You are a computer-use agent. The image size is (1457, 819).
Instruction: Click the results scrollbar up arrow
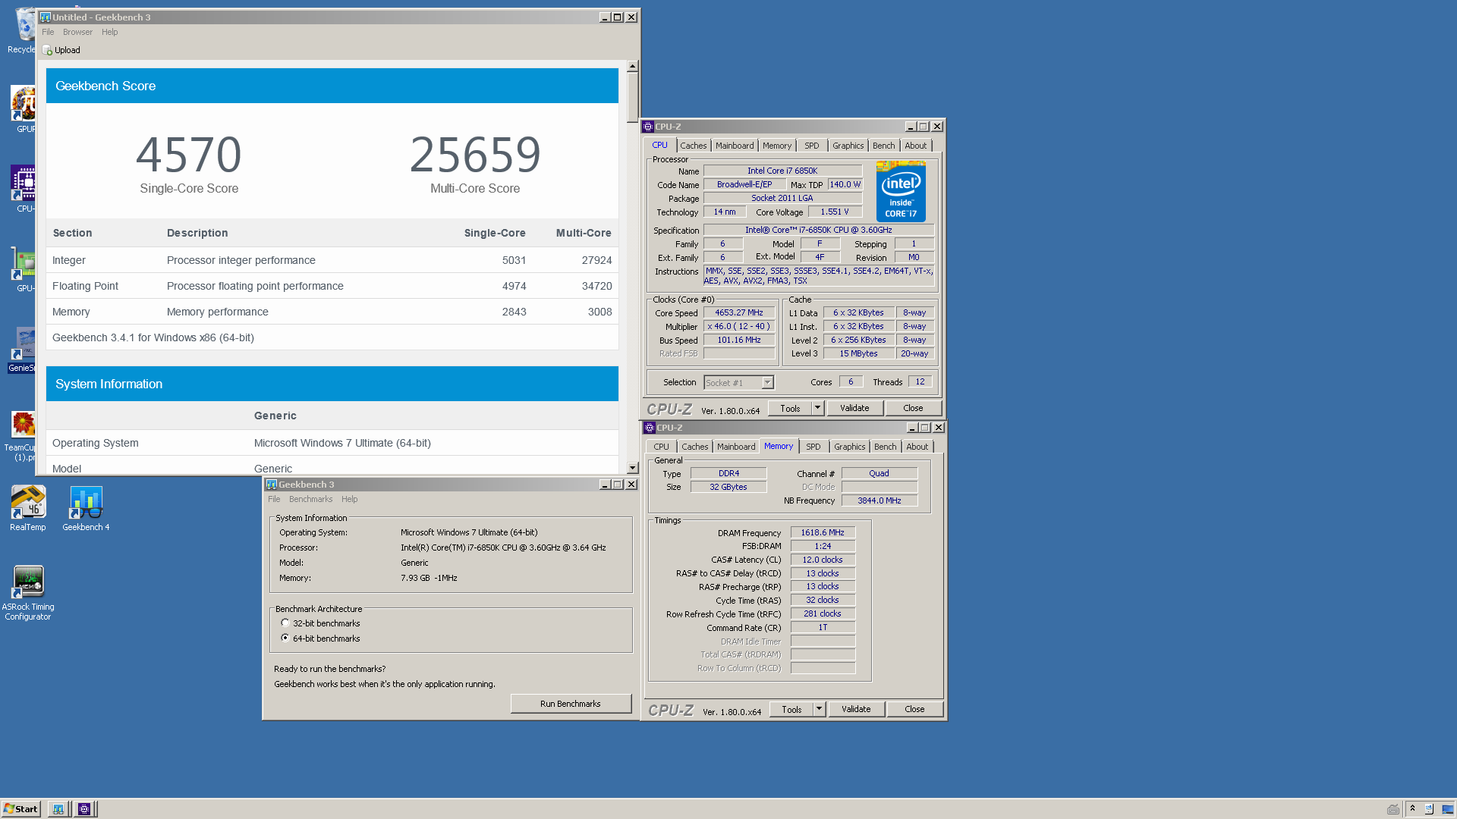click(x=632, y=67)
